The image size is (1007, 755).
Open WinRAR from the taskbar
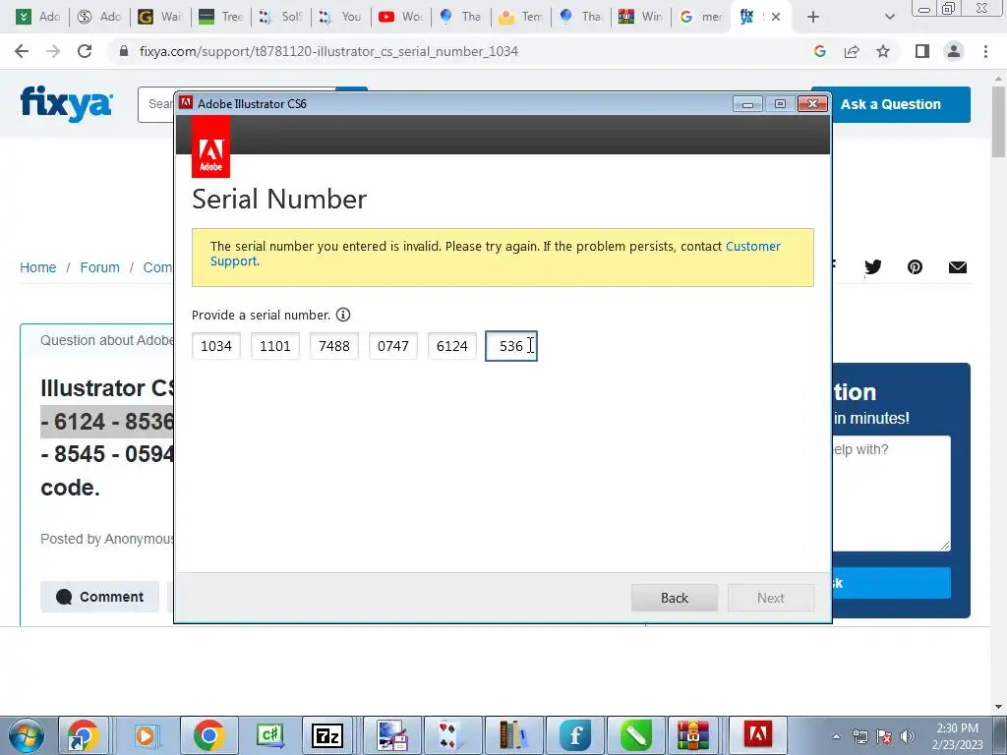coord(692,735)
